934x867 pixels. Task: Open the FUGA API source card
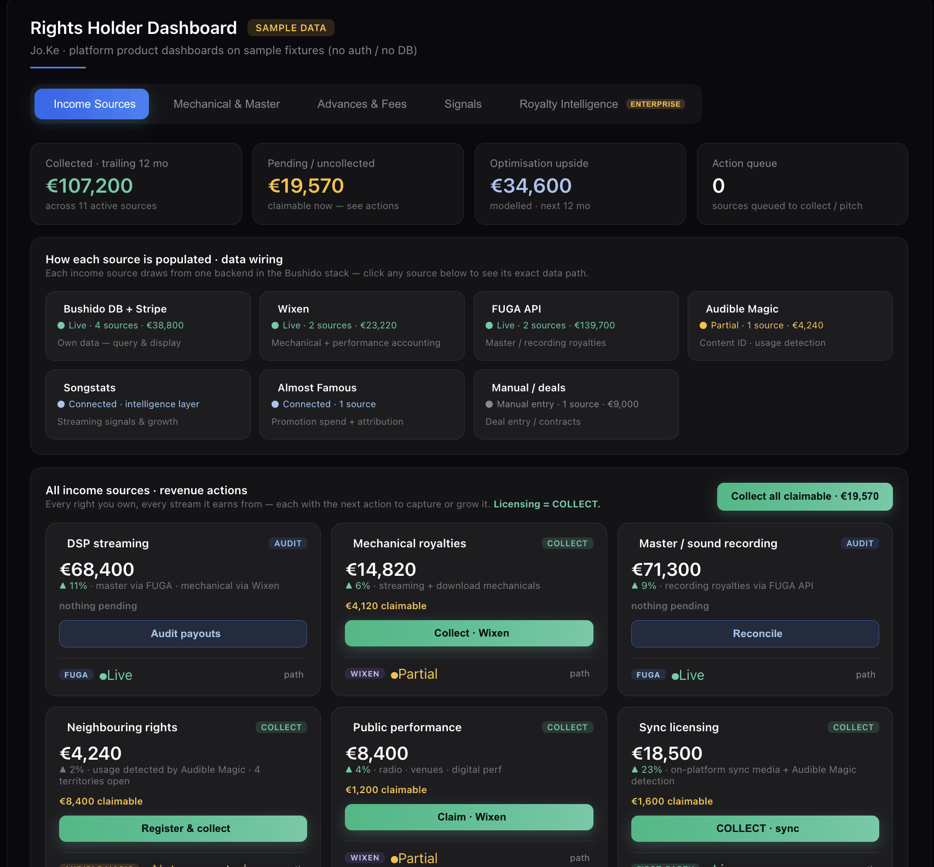click(x=576, y=326)
